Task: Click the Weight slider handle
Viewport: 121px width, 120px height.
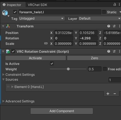Action: [68, 69]
